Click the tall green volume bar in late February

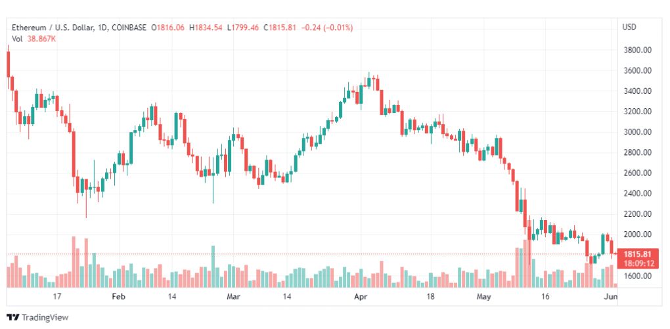213,267
